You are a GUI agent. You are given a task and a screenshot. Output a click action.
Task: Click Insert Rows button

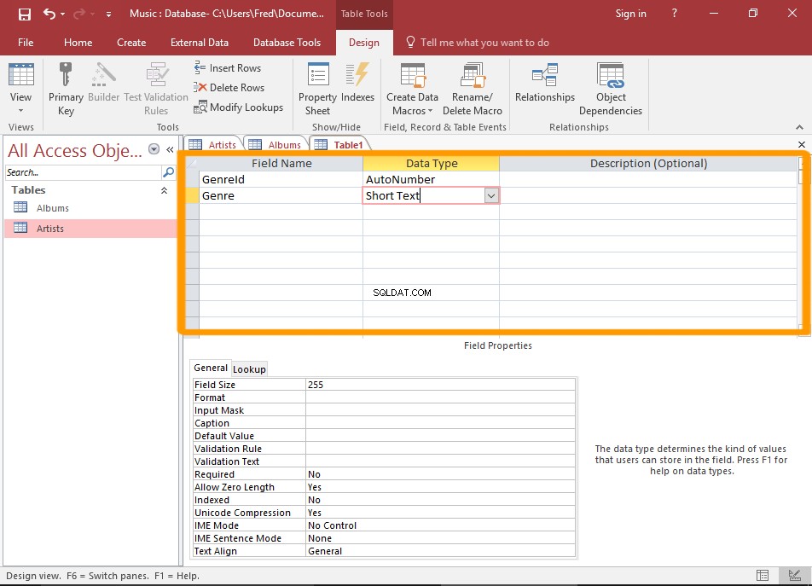pos(228,68)
